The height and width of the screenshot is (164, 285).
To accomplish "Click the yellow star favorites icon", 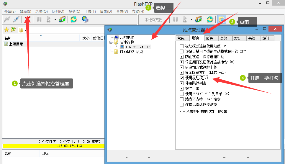I will [x=6, y=29].
